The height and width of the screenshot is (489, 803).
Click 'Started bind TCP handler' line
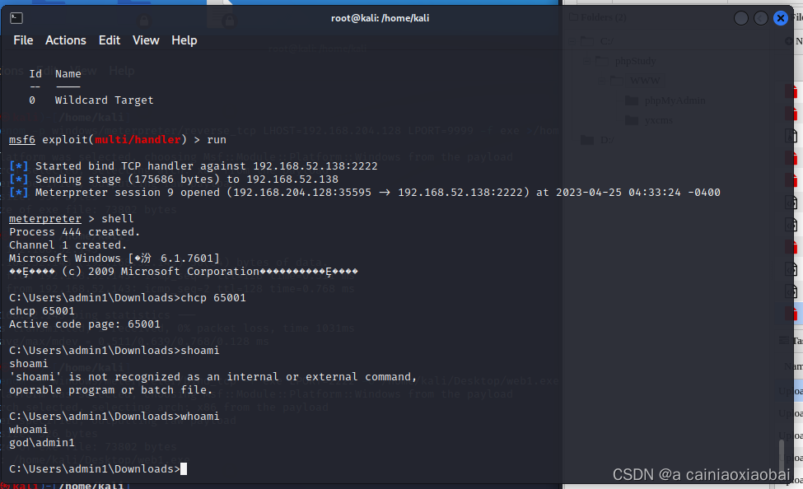pos(193,166)
